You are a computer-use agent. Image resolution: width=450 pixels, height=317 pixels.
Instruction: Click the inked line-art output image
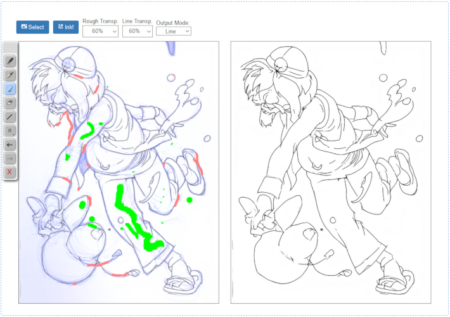point(331,172)
